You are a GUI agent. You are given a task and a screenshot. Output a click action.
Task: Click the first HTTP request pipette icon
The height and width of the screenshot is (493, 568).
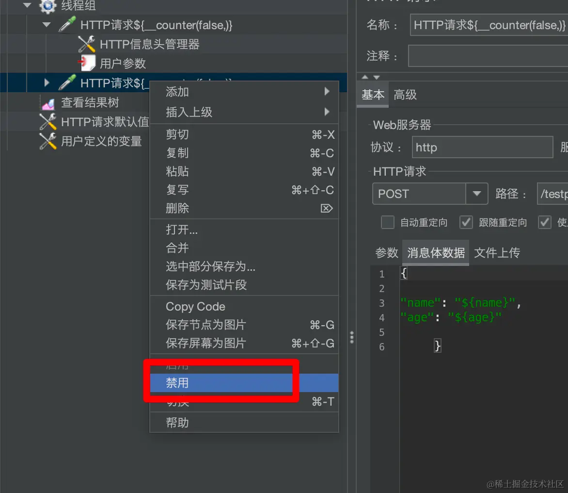coord(67,24)
